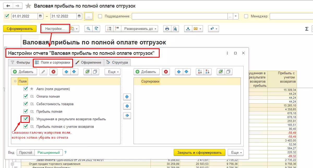Click the Сформировать button
This screenshot has width=313, height=168.
point(20,29)
